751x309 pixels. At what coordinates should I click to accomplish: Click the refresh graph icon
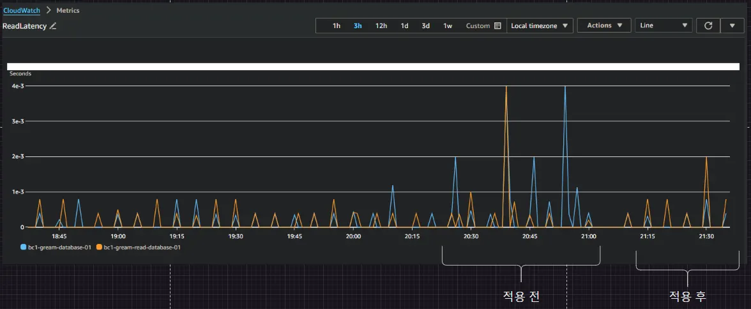(x=708, y=26)
